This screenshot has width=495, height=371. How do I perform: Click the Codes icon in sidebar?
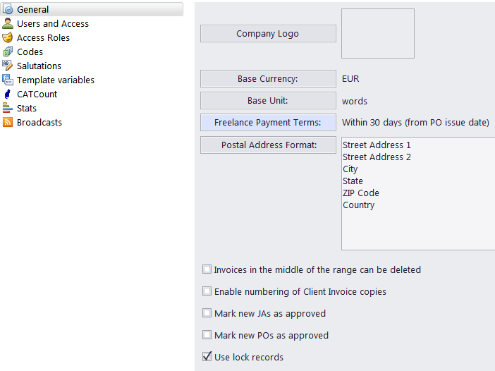tap(8, 51)
